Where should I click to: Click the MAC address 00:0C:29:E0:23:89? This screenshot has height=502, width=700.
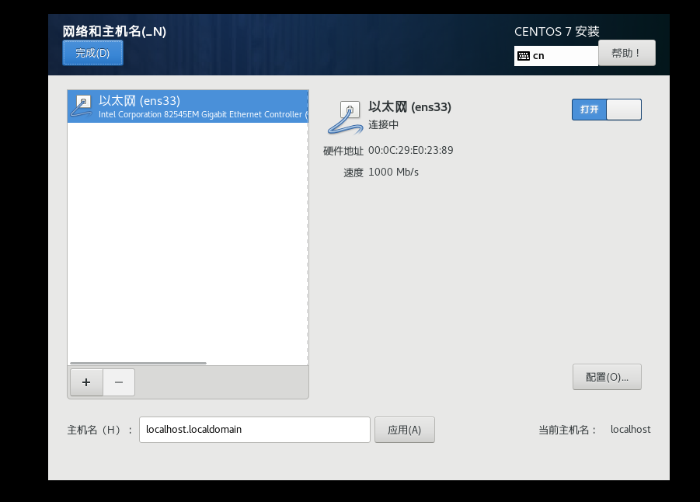(x=410, y=150)
